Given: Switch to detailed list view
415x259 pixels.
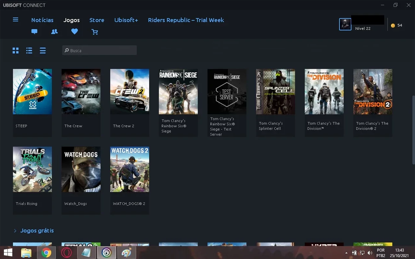Looking at the screenshot, I should coord(29,51).
